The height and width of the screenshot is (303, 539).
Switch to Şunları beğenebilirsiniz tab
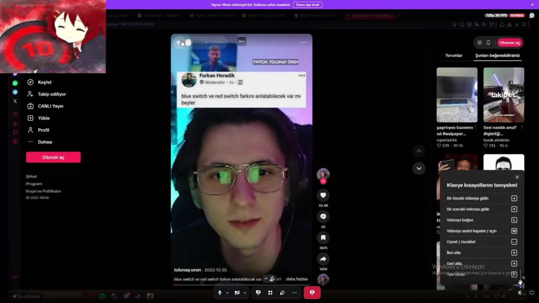pyautogui.click(x=498, y=56)
